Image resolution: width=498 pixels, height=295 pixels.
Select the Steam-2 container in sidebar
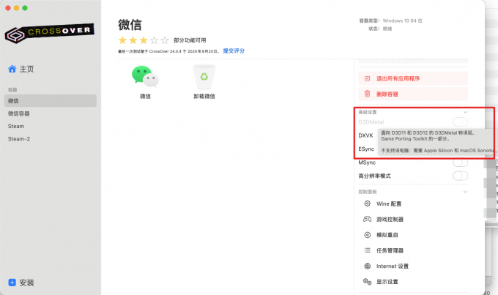click(51, 139)
